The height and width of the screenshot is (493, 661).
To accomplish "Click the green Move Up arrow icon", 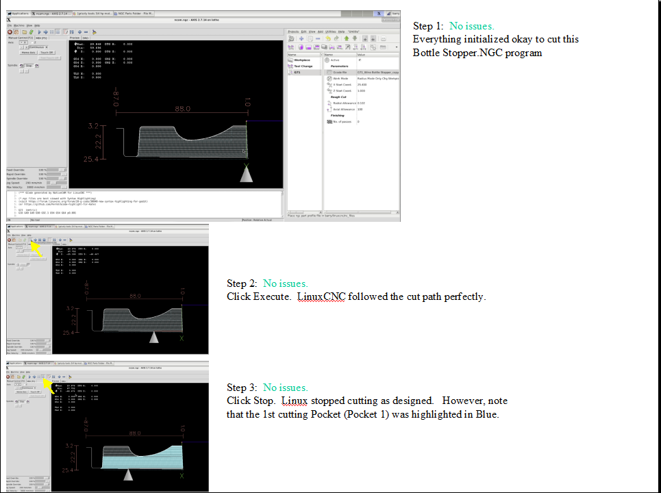I will pyautogui.click(x=348, y=39).
